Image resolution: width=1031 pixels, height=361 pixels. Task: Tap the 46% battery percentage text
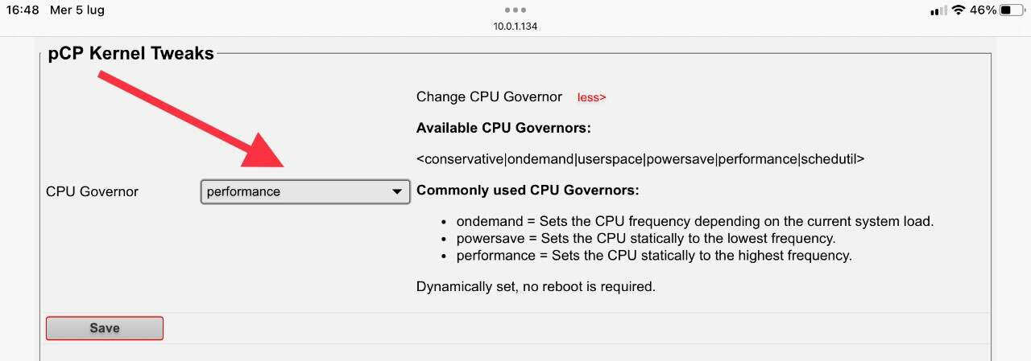point(983,10)
